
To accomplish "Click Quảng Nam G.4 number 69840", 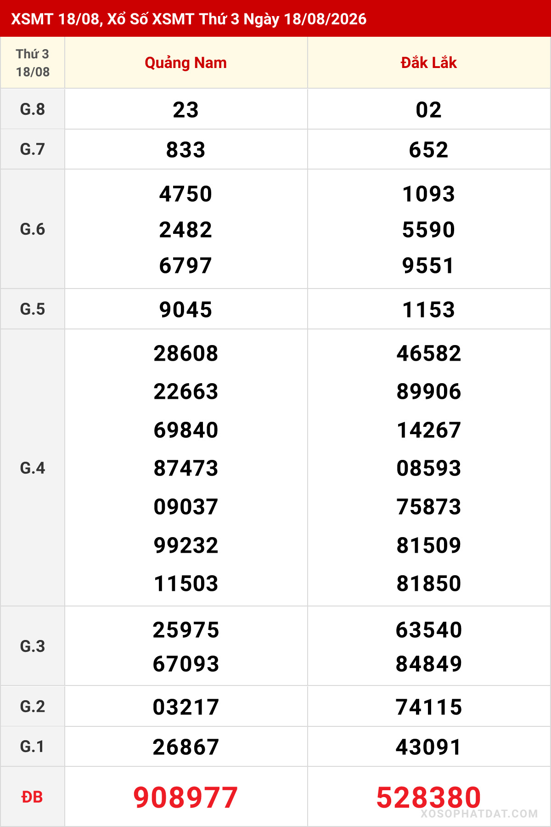I will [186, 430].
